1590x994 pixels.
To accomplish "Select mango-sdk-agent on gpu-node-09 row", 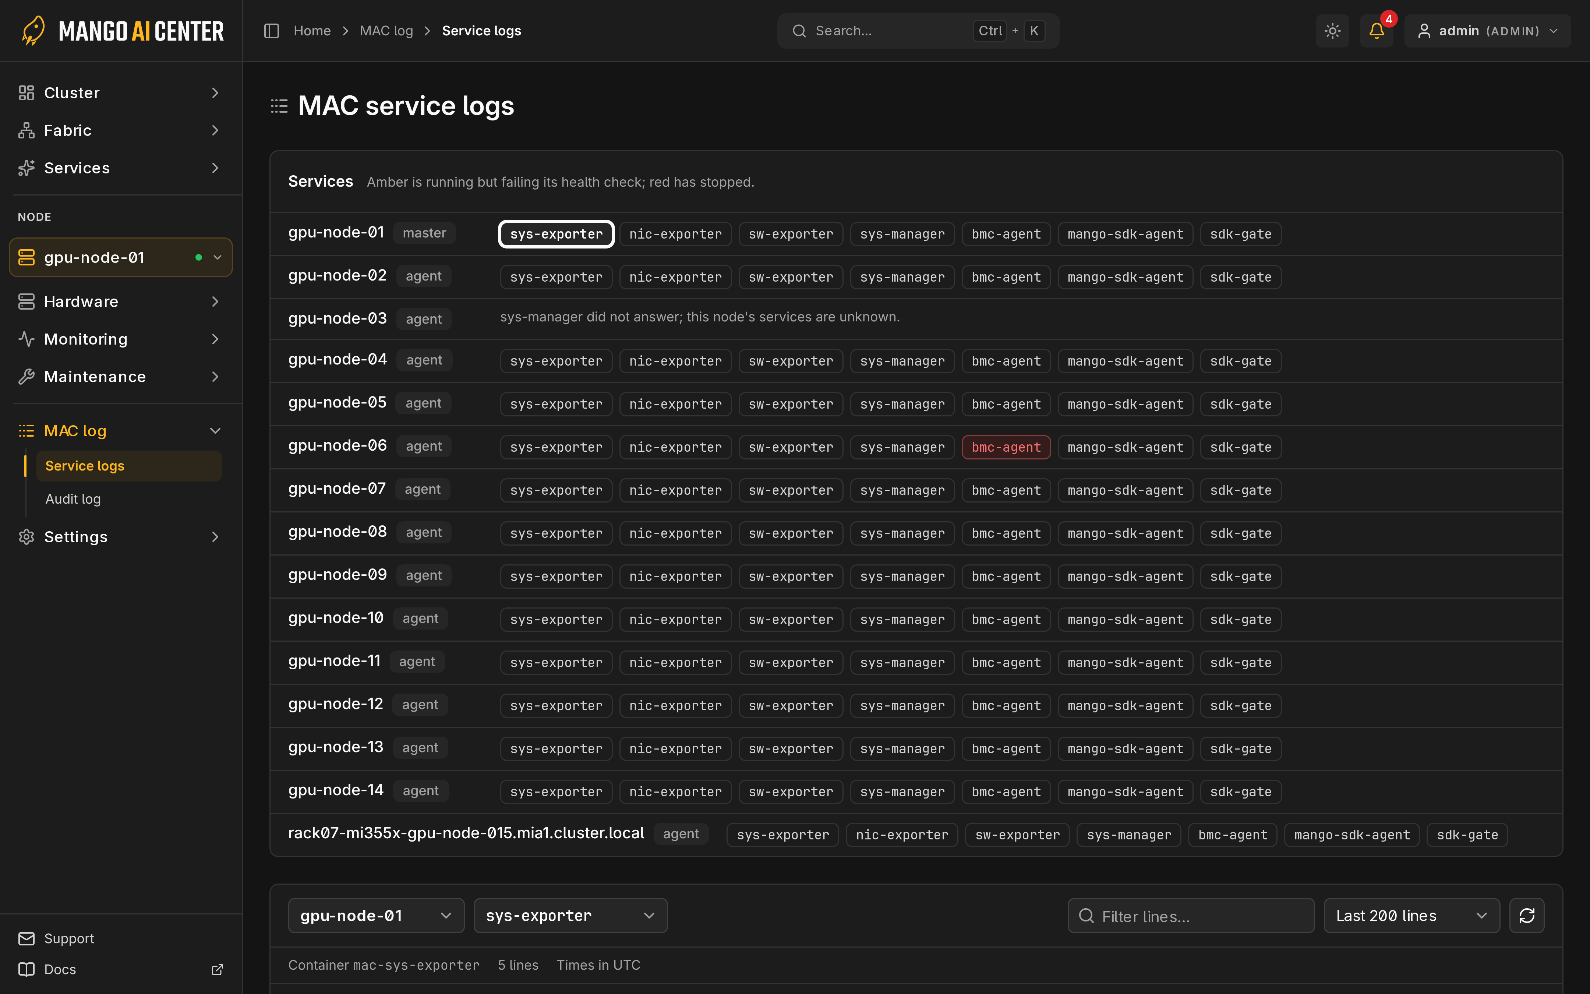I will pyautogui.click(x=1125, y=576).
